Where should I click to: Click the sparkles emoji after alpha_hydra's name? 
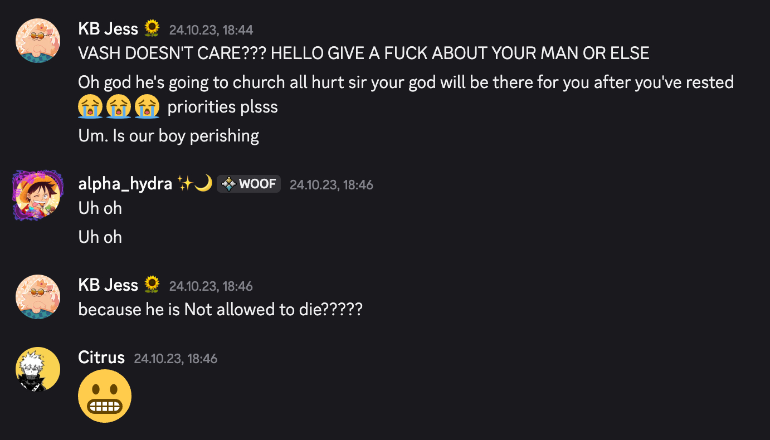186,184
